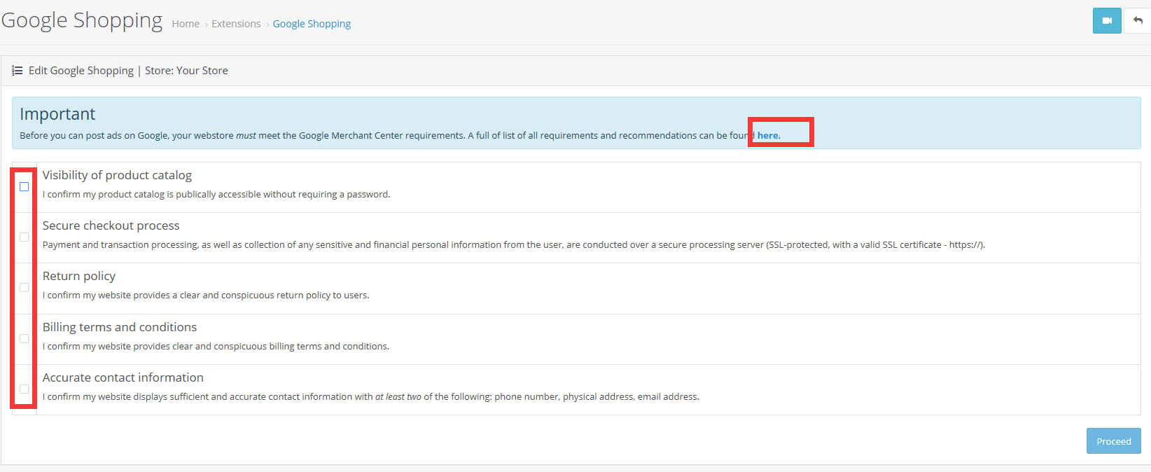Click the billing terms confirmation sentence
Viewport: 1151px width, 472px height.
tap(216, 347)
